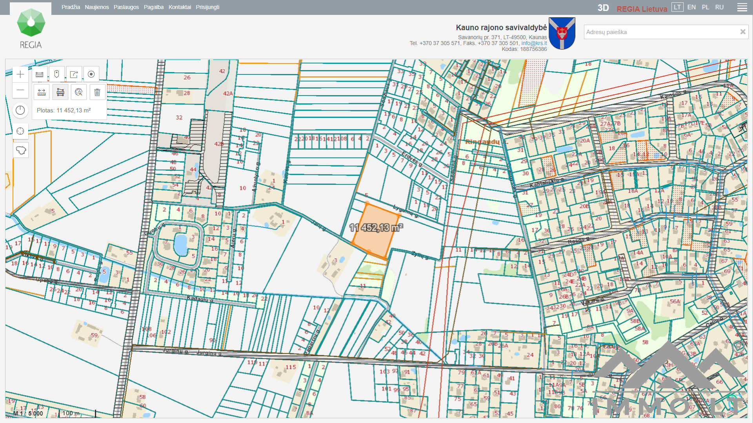
Task: Click the Plotas: 11 452,13 m² result text
Action: pyautogui.click(x=64, y=110)
